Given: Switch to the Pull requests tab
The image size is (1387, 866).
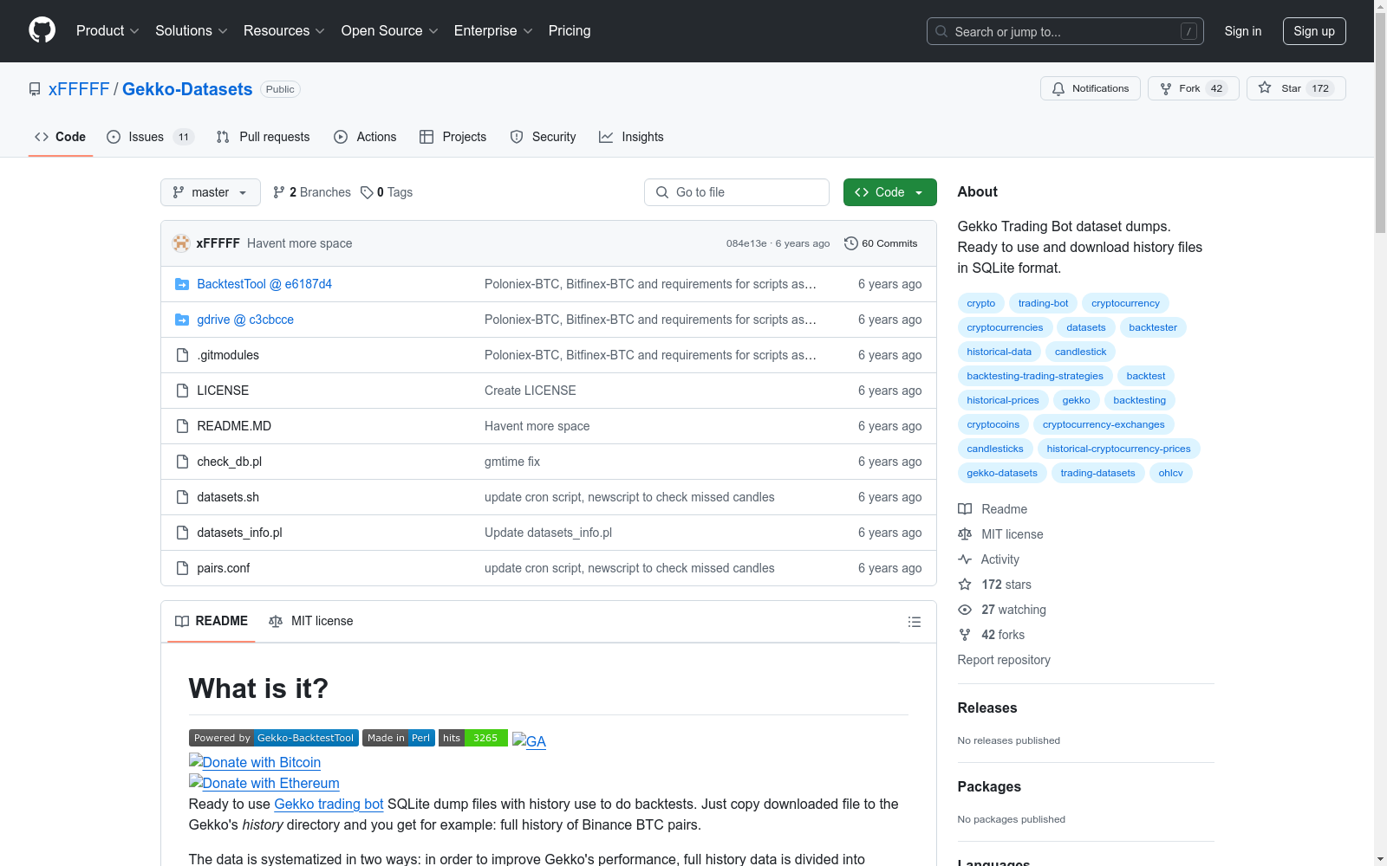Looking at the screenshot, I should (x=263, y=137).
